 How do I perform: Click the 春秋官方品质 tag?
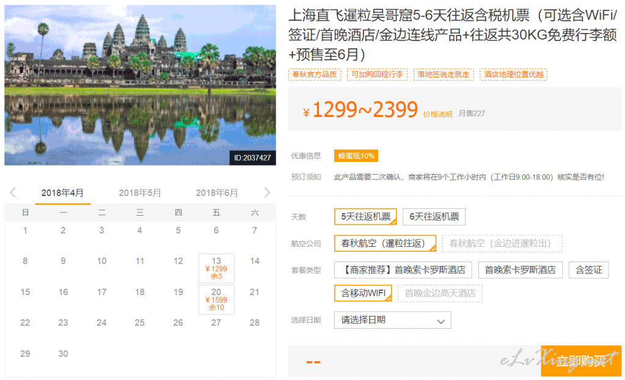[315, 74]
